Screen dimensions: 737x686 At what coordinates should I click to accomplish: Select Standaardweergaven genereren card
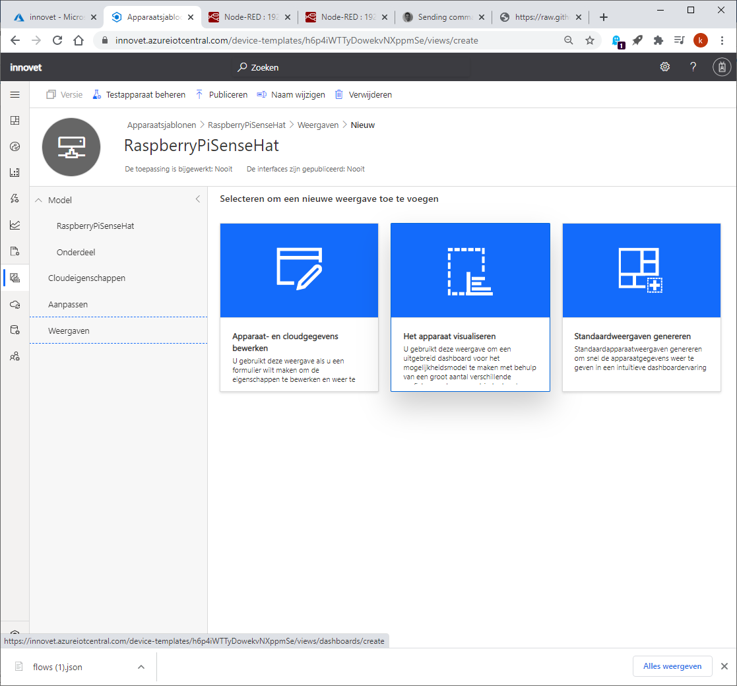(641, 307)
